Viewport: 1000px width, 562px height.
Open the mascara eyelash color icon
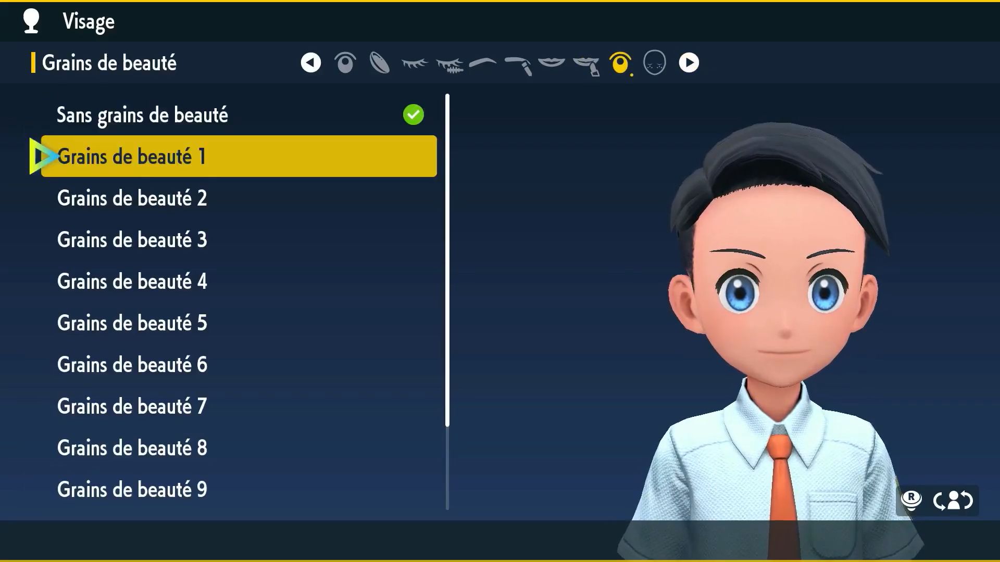pos(449,65)
